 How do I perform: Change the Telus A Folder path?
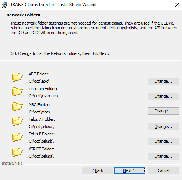tap(164, 127)
